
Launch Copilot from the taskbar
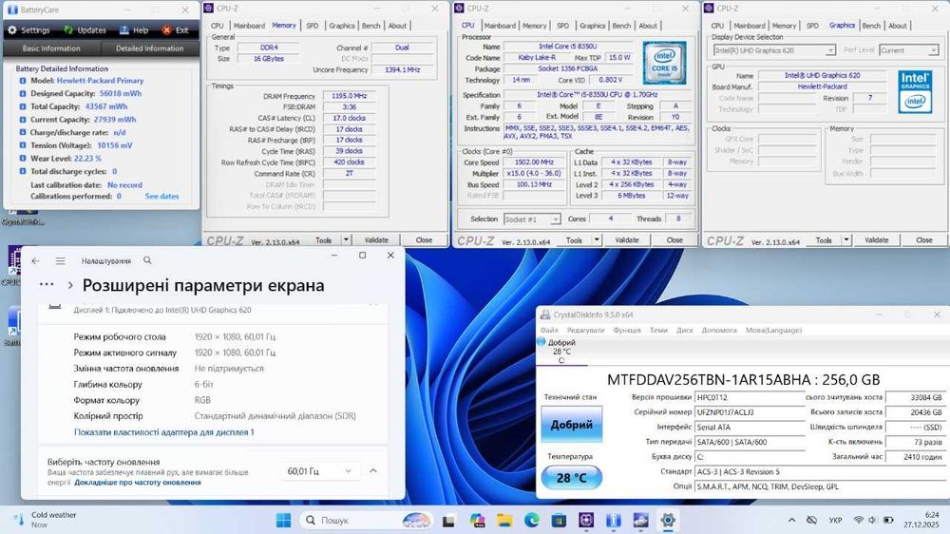[x=478, y=520]
